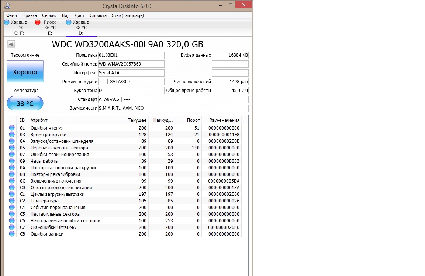425x276 pixels.
Task: Click the CrystalDiskInfo title bar app icon
Action: coord(8,6)
